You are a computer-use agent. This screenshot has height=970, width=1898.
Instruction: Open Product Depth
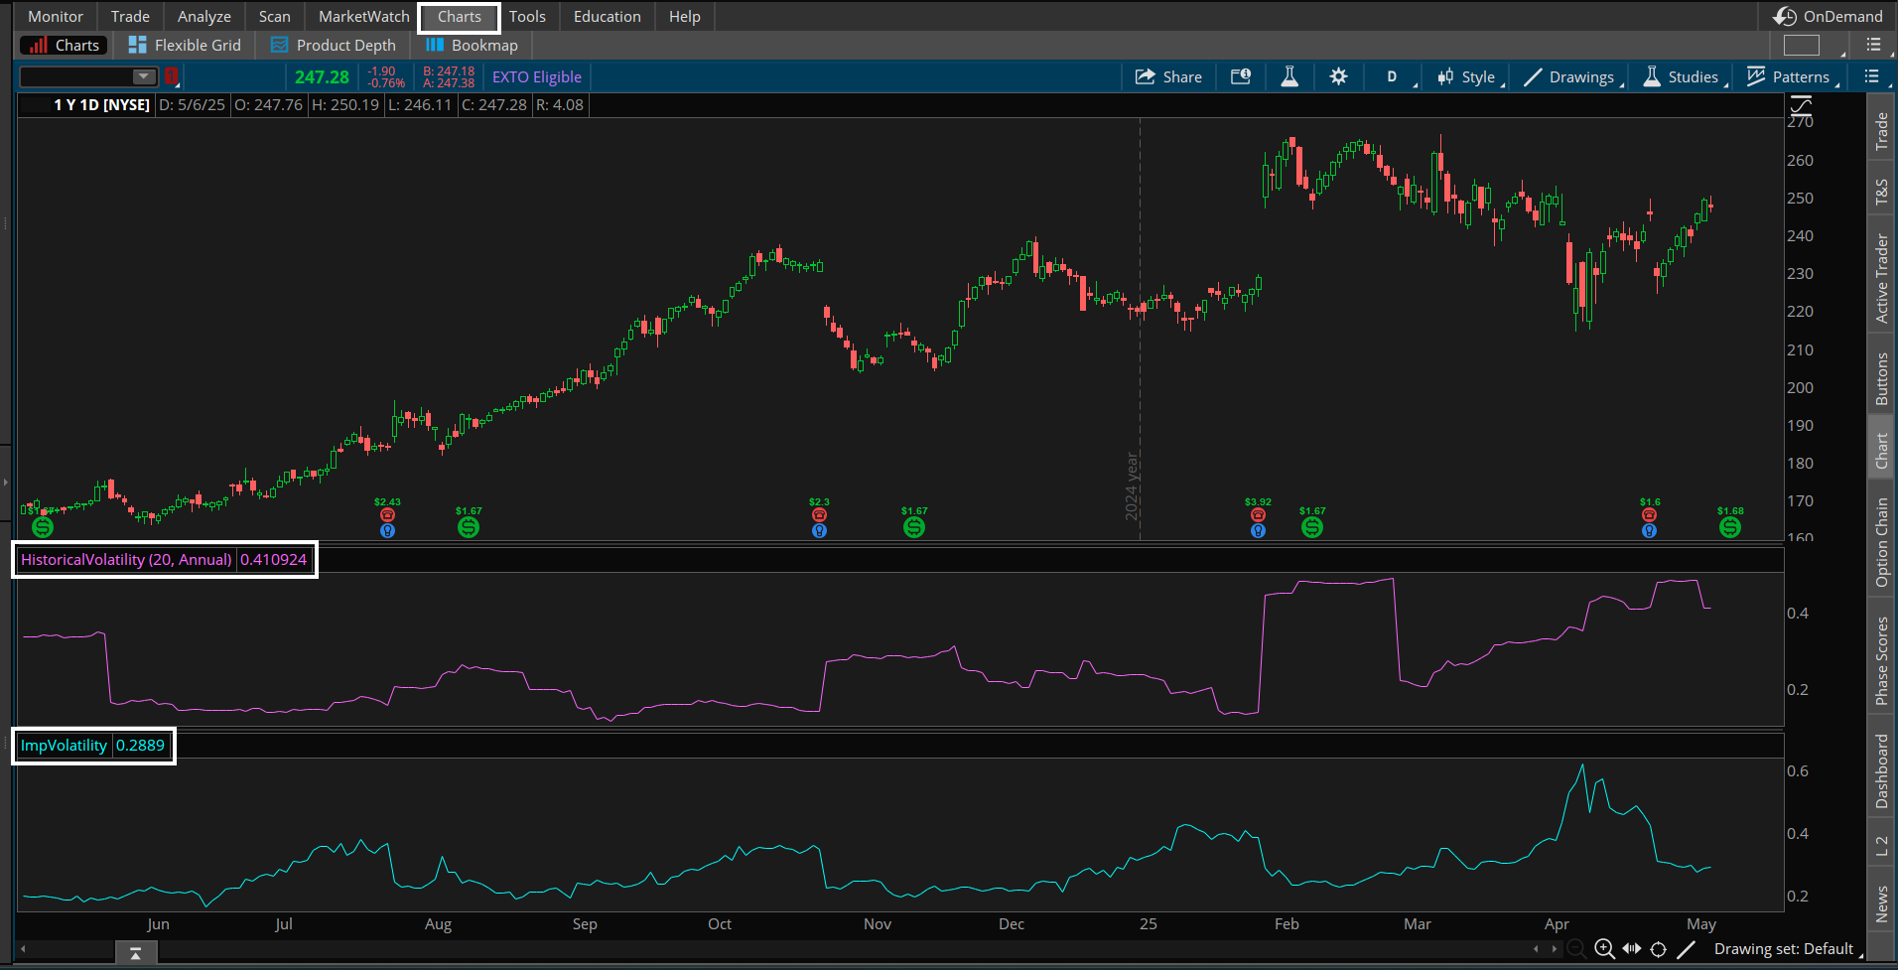333,45
